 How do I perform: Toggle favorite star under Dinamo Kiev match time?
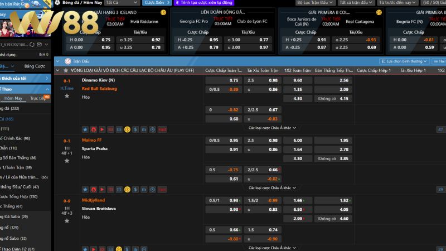point(67,96)
